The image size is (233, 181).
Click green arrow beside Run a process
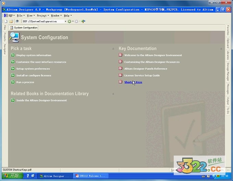(x=13, y=82)
